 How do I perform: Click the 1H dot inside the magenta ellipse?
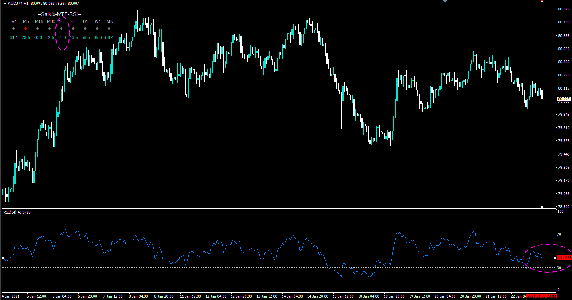(x=61, y=29)
